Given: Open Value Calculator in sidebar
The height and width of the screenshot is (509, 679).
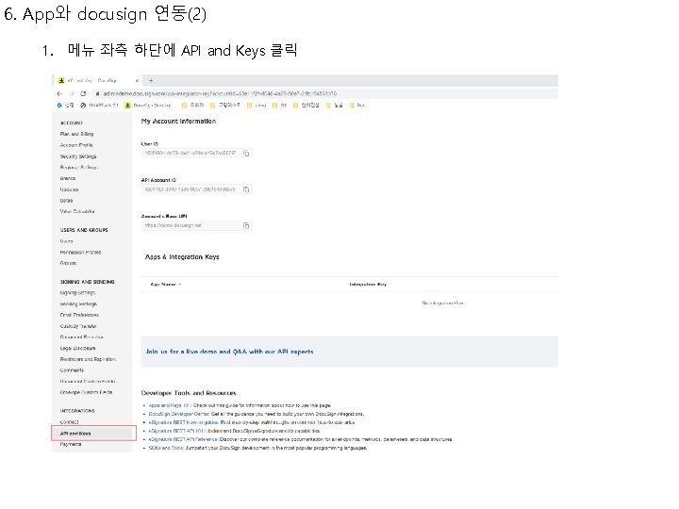Looking at the screenshot, I should (77, 212).
